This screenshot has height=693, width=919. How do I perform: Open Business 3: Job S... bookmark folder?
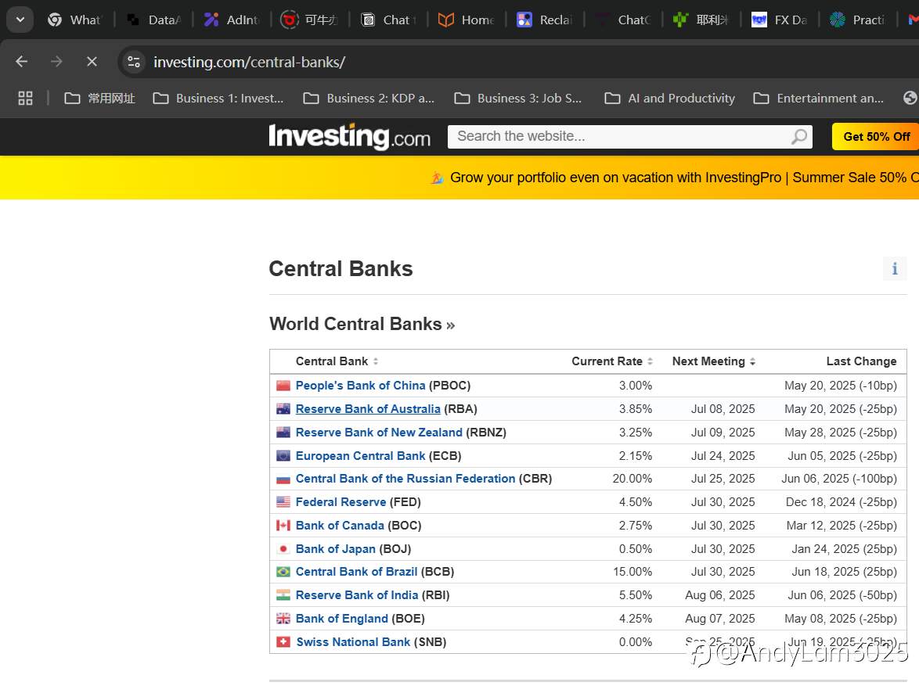point(518,99)
